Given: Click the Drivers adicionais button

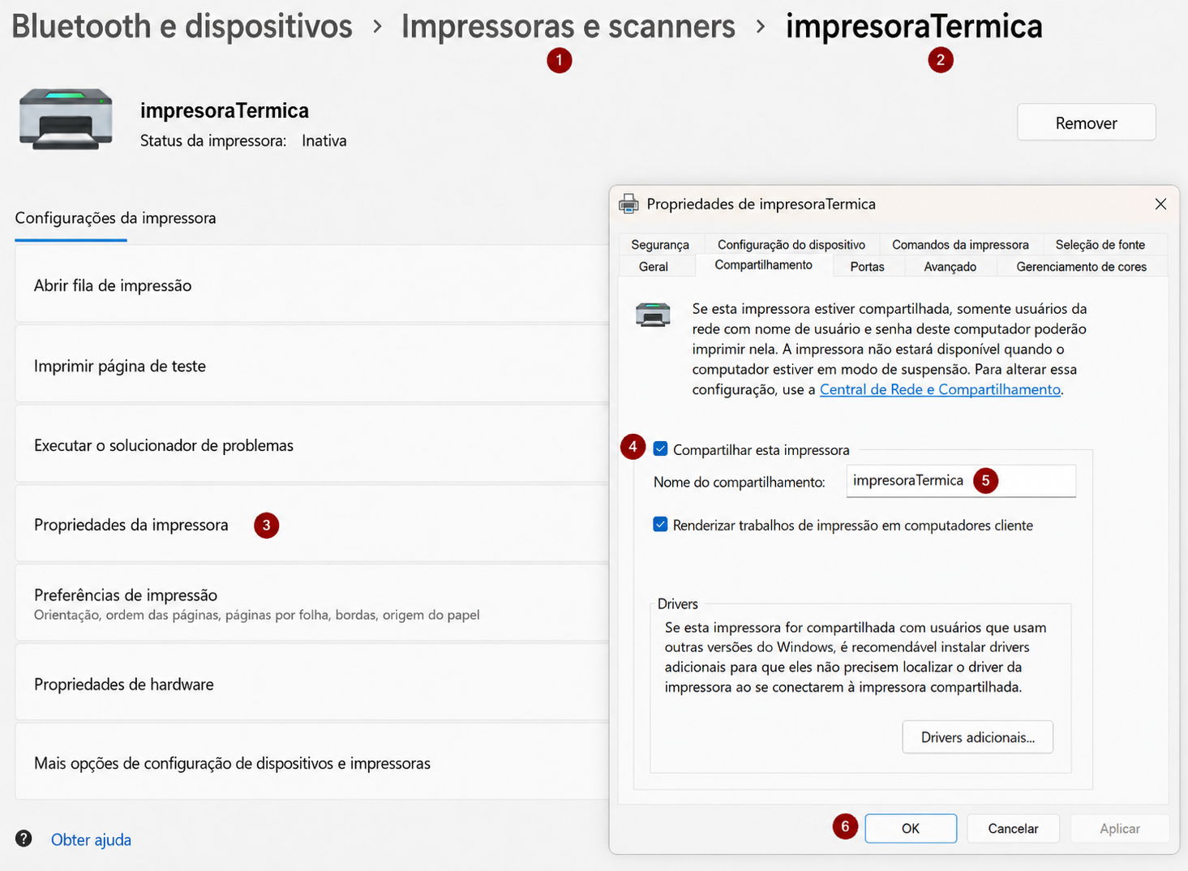Looking at the screenshot, I should (978, 737).
